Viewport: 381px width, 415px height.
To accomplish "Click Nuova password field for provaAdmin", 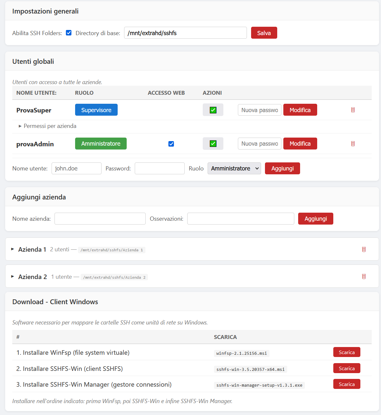I will tap(259, 144).
